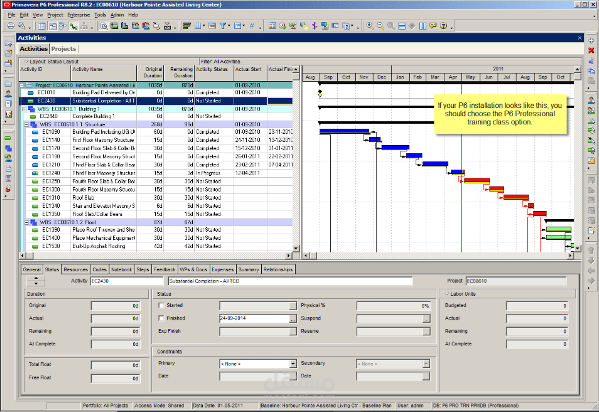The image size is (599, 412).
Task: Select the Gantt Chart view icon
Action: 52,26
